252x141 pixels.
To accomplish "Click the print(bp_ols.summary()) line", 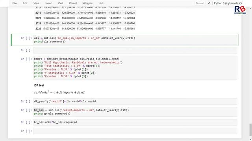I will click(52, 114).
